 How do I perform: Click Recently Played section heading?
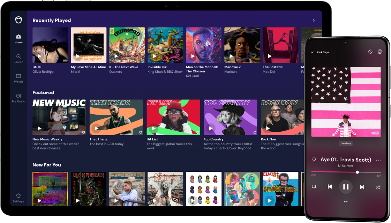pyautogui.click(x=52, y=21)
